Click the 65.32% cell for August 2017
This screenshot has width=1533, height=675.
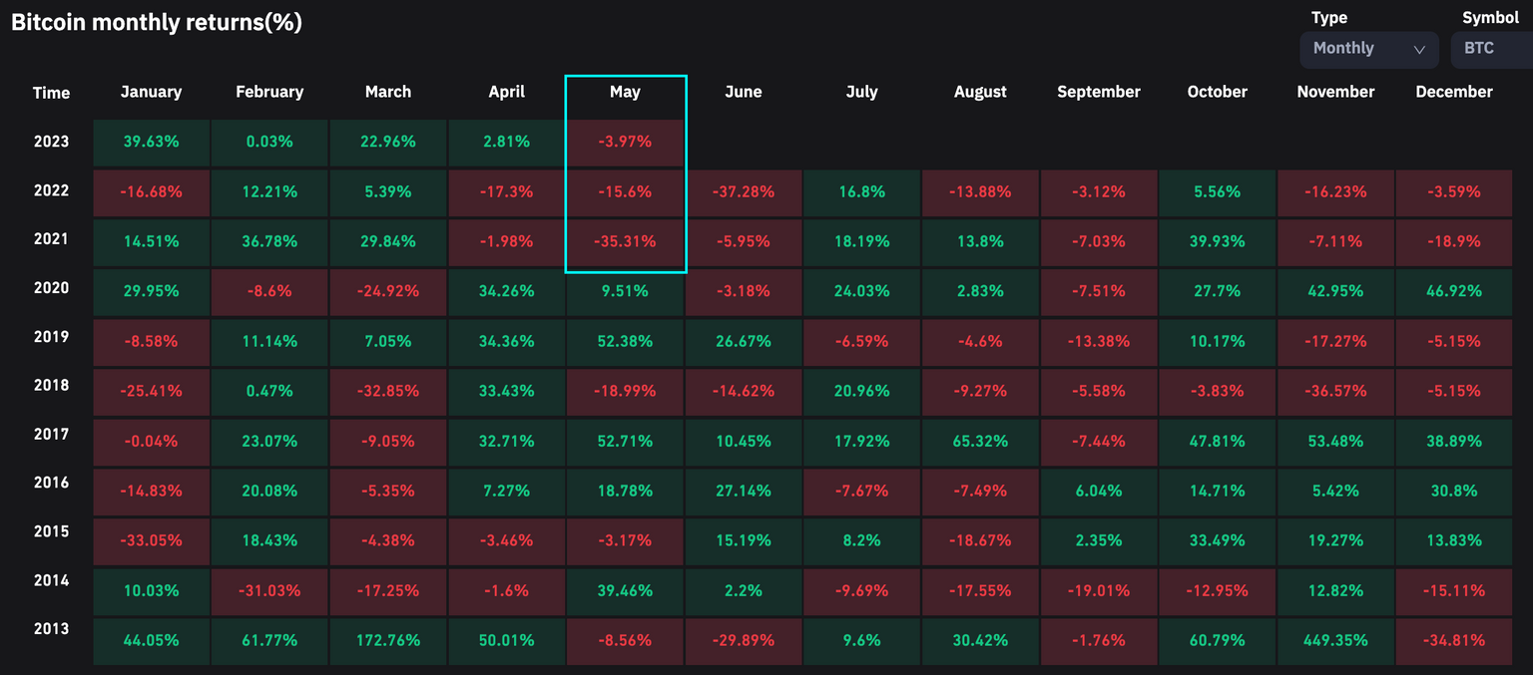click(980, 442)
